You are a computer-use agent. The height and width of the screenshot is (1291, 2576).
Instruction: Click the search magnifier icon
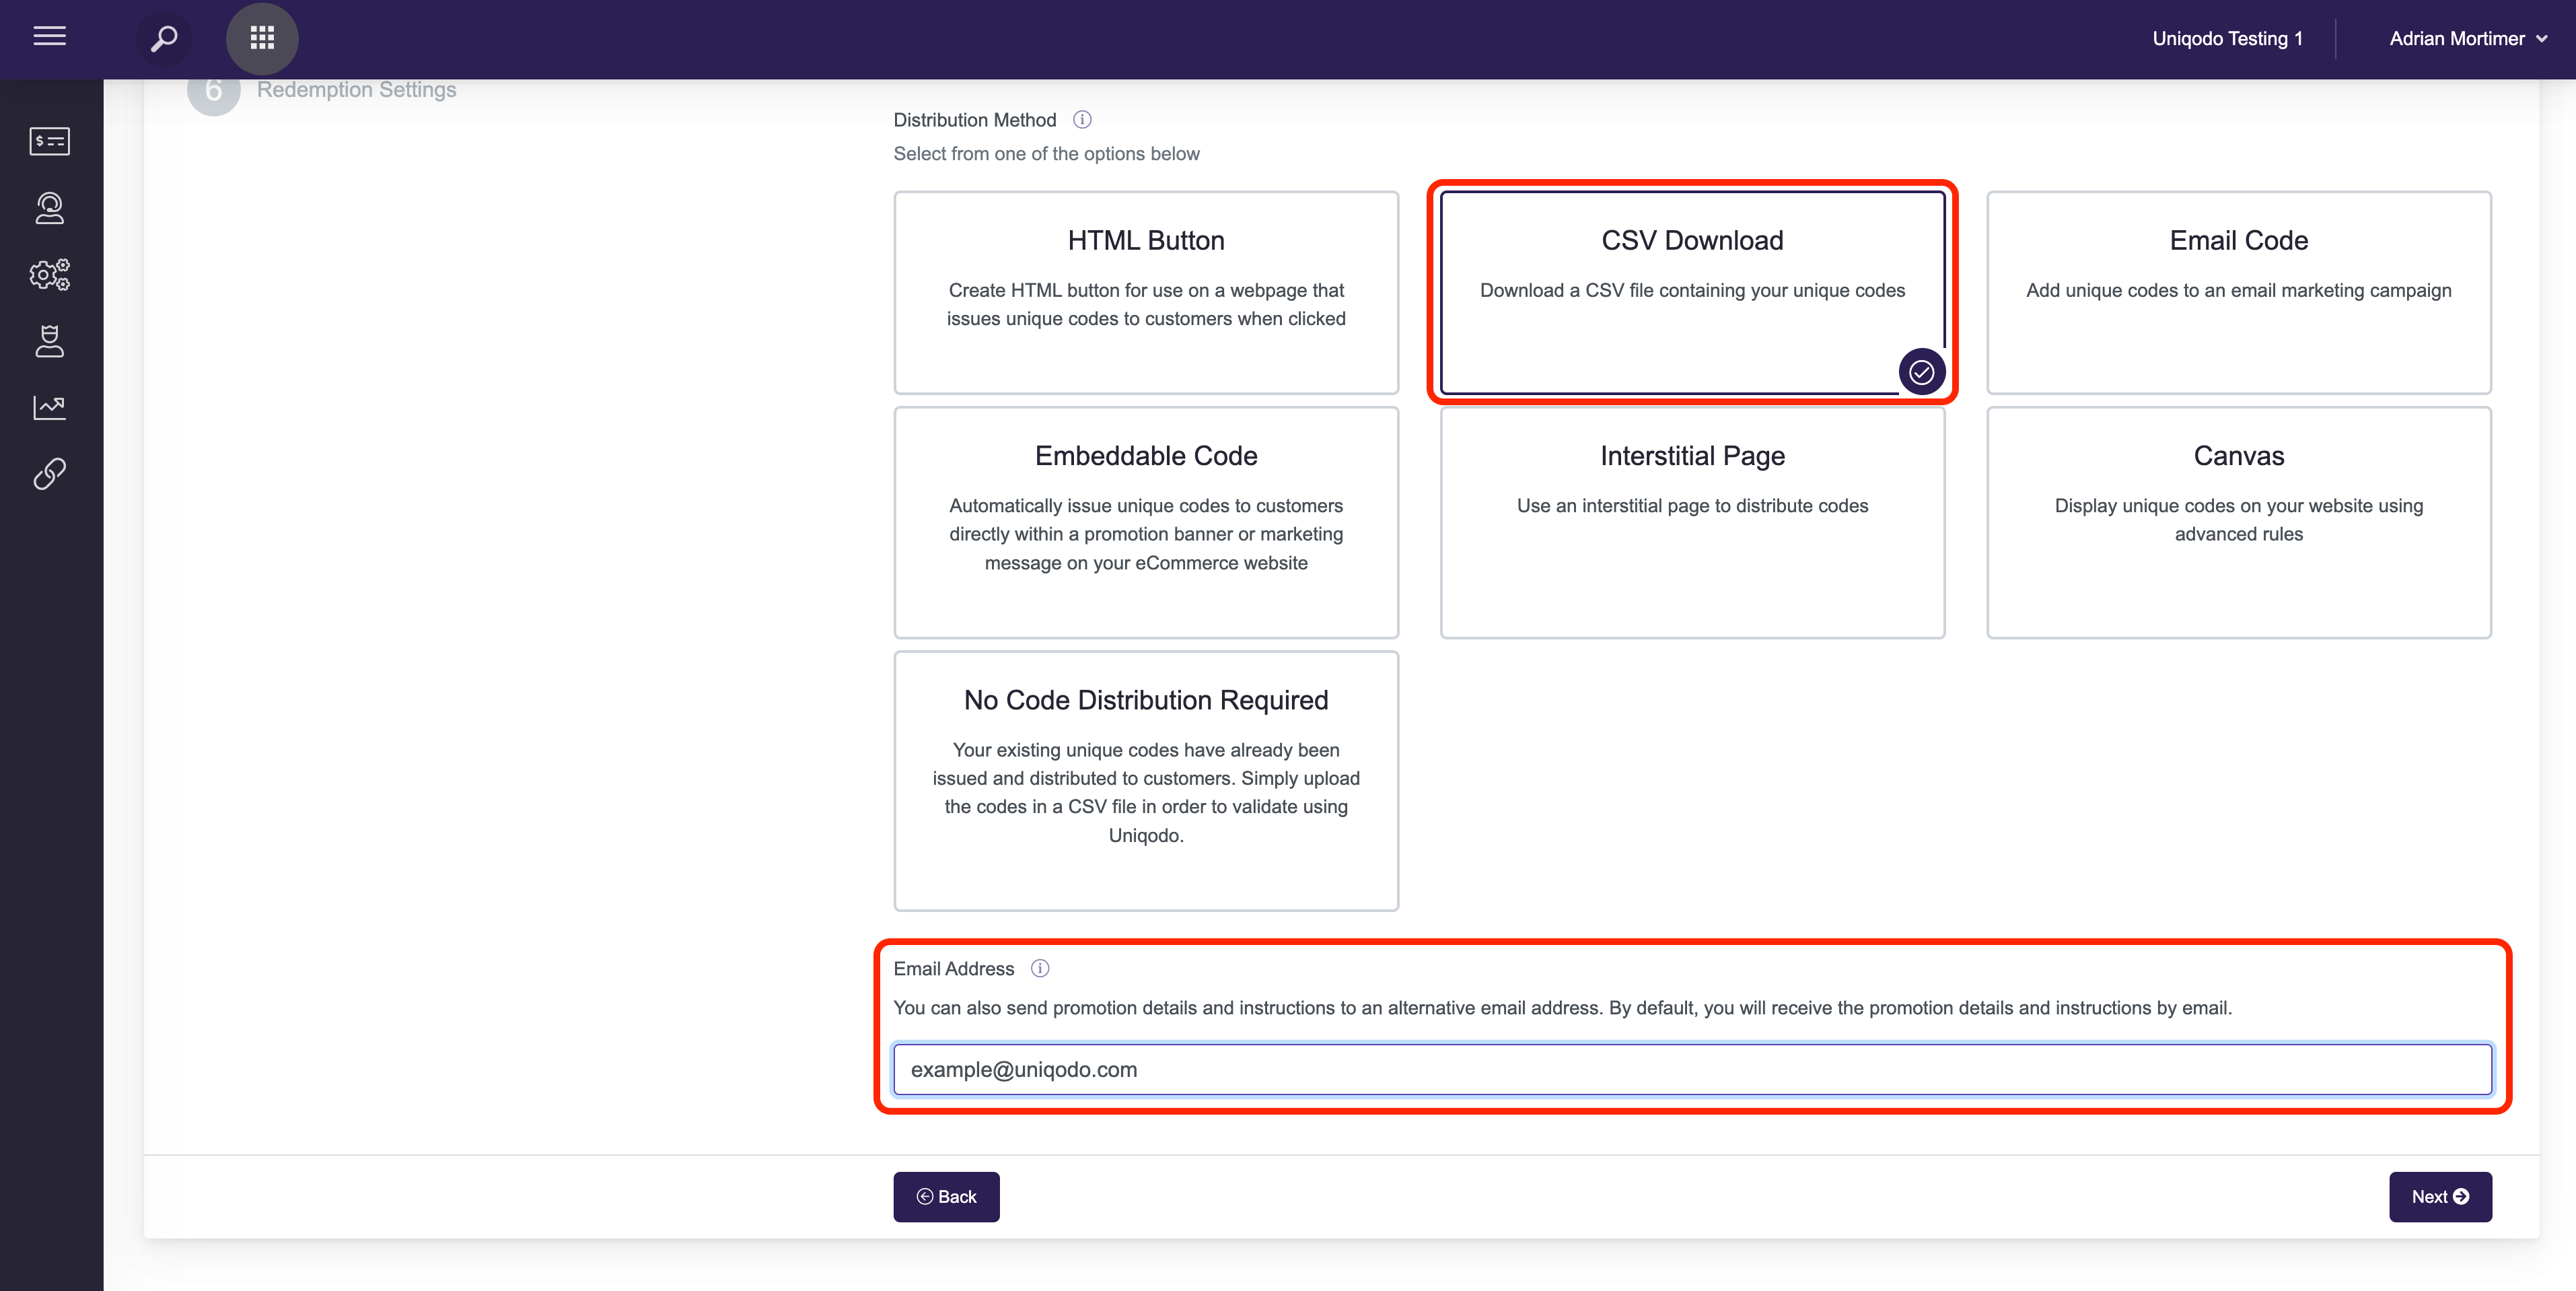[163, 39]
